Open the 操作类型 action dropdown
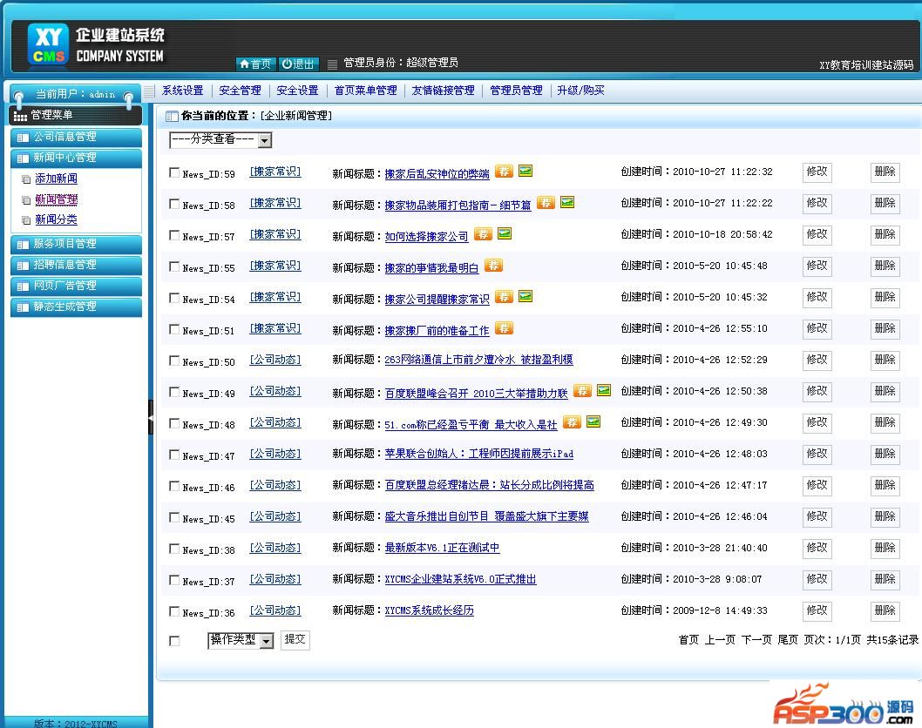The width and height of the screenshot is (922, 728). (241, 641)
